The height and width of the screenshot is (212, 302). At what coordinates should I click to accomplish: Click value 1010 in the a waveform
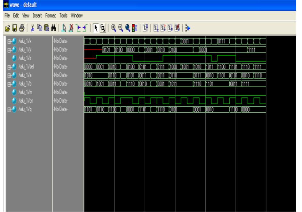pos(89,75)
